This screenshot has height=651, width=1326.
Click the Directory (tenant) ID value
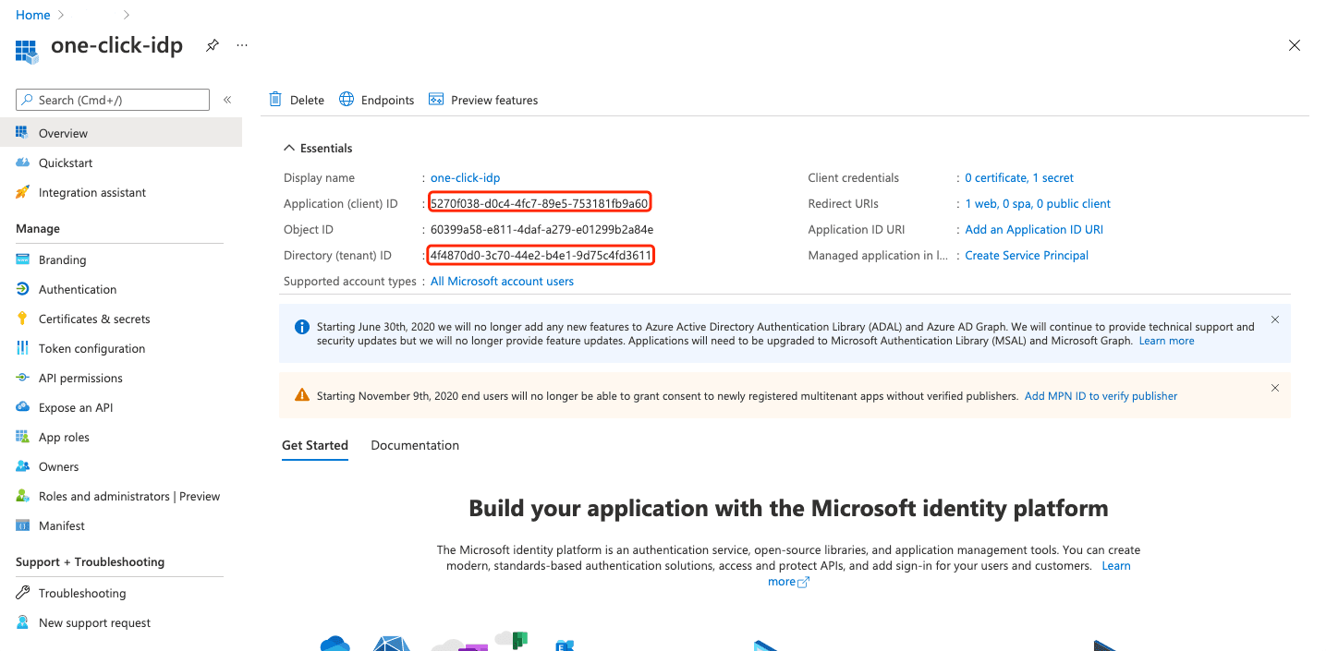(541, 255)
